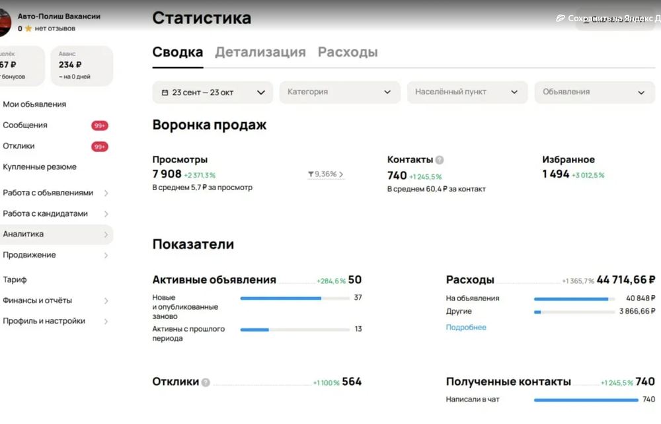The height and width of the screenshot is (424, 661).
Task: Click the Активны с прошлого периода progress bar
Action: click(x=295, y=330)
